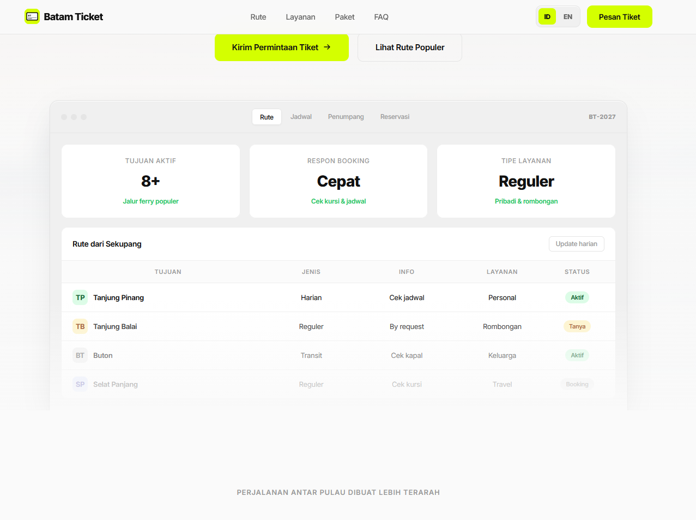The image size is (696, 520).
Task: Click the Batam Ticket logo icon
Action: [x=32, y=16]
